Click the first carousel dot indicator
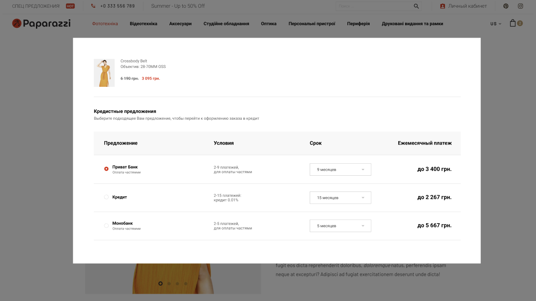Screen dimensions: 536x301 (x=160, y=283)
